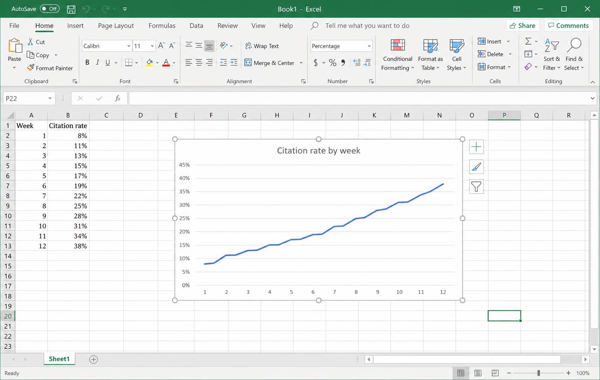Image resolution: width=600 pixels, height=380 pixels.
Task: Switch to Review tab
Action: point(227,25)
